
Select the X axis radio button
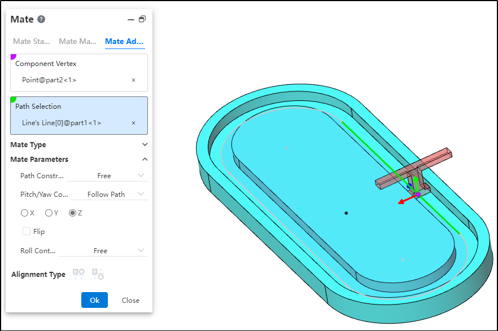pyautogui.click(x=24, y=213)
